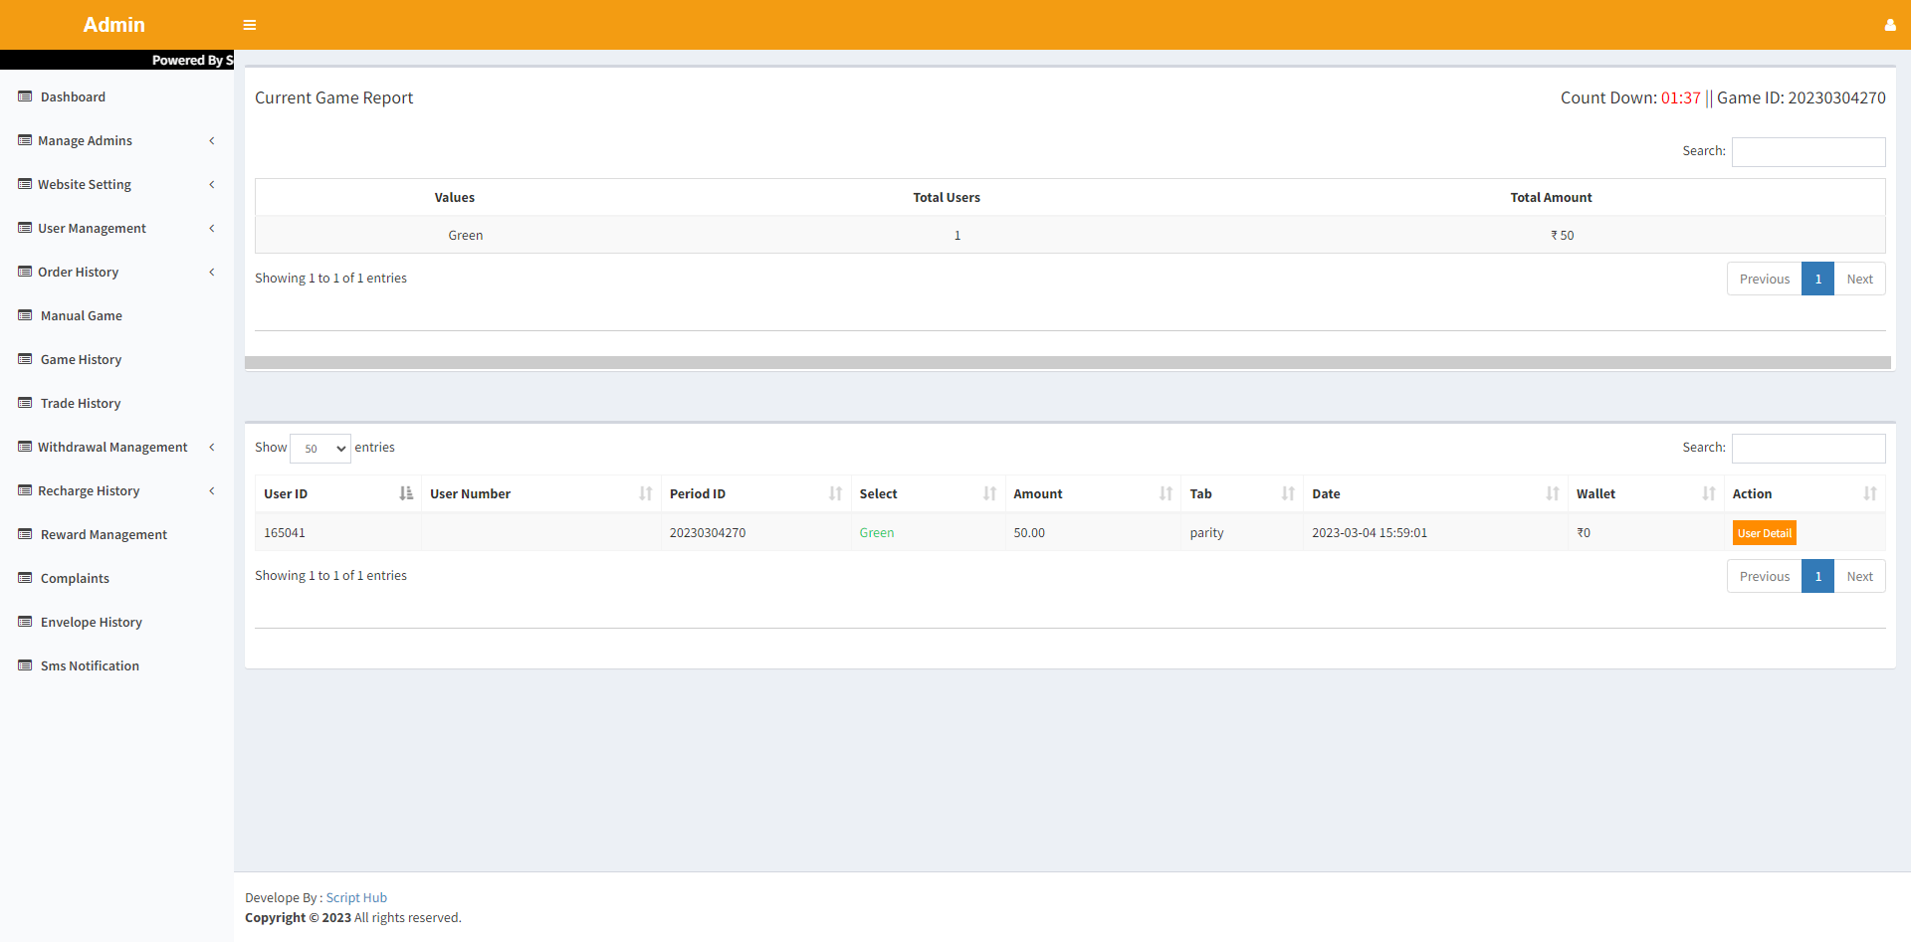Expand the Manage Admins submenu
The image size is (1911, 942).
211,140
